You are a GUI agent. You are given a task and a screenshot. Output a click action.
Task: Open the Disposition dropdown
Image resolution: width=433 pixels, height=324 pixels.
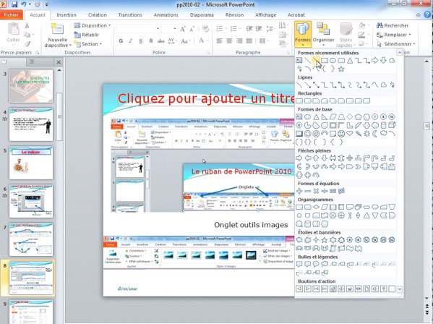click(x=93, y=25)
